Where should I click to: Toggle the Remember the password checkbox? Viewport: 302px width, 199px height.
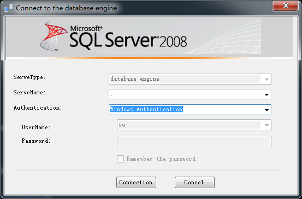point(120,159)
